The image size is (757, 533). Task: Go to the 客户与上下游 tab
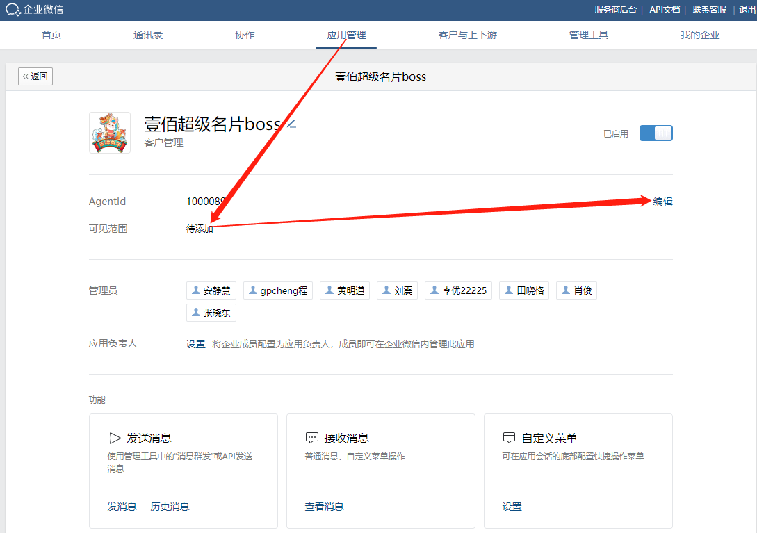467,35
